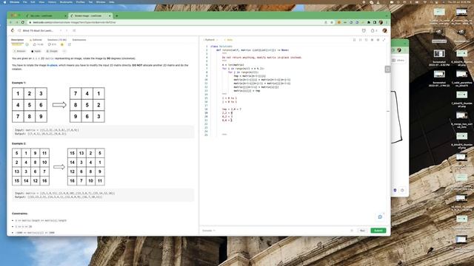Toggle the Auto setting in editor
This screenshot has height=266, width=474.
tap(229, 40)
